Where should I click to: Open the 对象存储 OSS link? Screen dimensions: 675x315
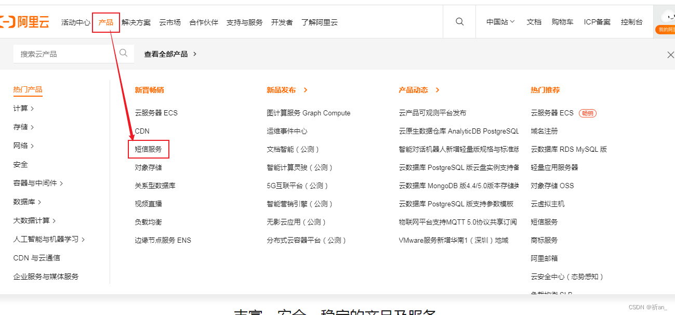[552, 186]
